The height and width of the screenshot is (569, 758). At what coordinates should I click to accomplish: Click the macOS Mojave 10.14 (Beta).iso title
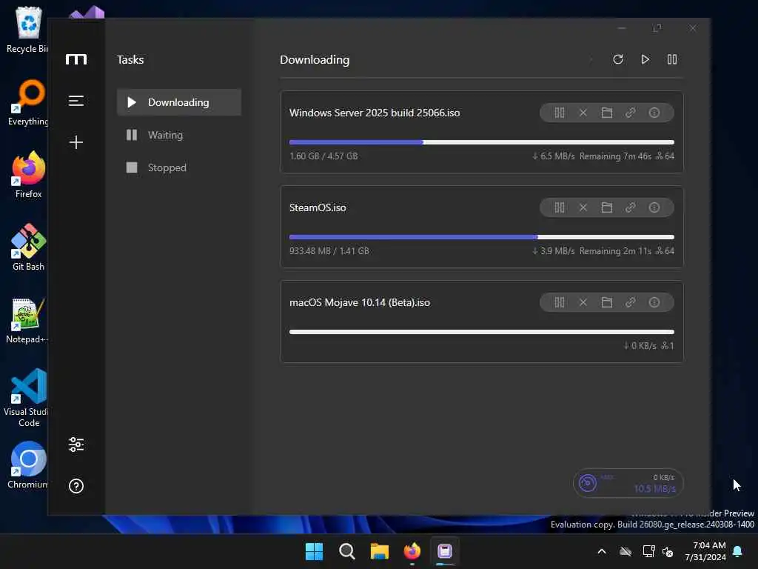click(x=360, y=302)
